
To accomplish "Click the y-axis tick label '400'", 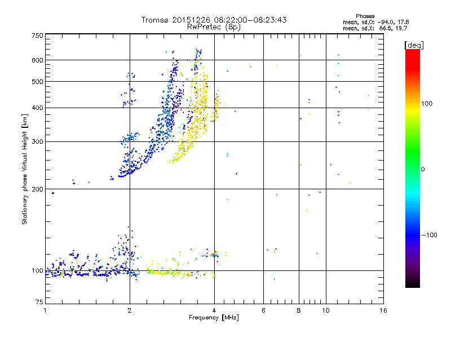I will pos(37,108).
